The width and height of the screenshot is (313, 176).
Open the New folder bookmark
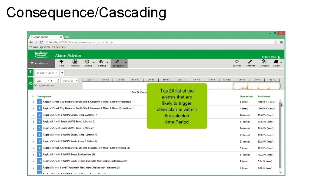59,47
